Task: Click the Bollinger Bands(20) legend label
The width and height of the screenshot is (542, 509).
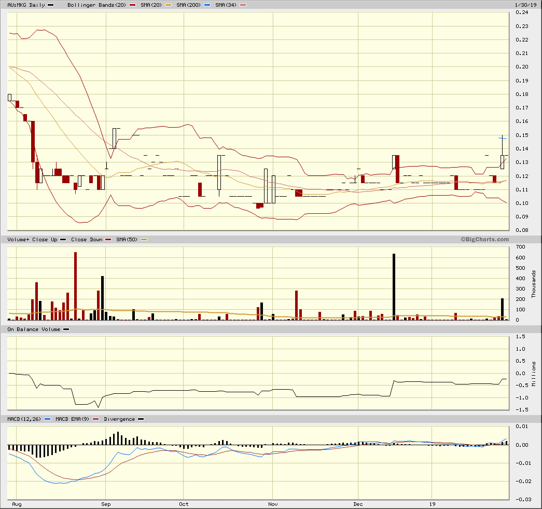Action: (97, 5)
